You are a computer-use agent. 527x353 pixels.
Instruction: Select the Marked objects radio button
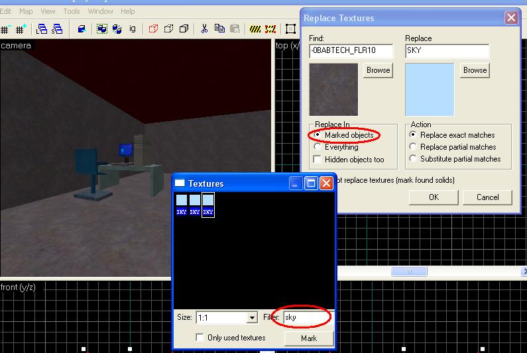[318, 135]
